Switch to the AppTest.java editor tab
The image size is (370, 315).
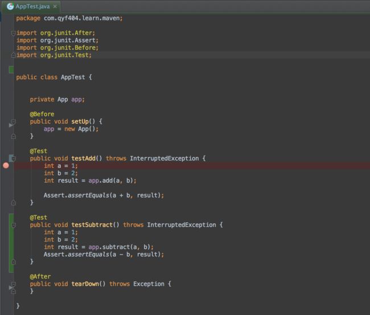(x=32, y=6)
